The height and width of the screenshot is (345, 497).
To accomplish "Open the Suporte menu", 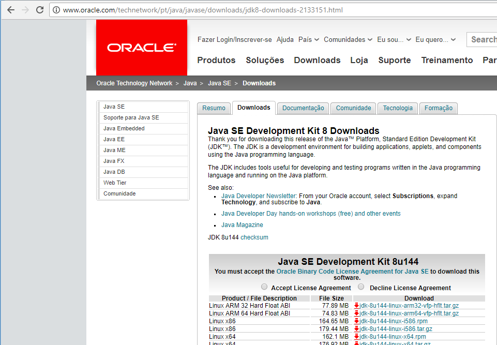I will pyautogui.click(x=394, y=60).
